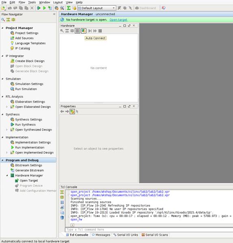
Task: Click the cylinder icon in Tcl Console sidebar
Action: tap(62, 218)
